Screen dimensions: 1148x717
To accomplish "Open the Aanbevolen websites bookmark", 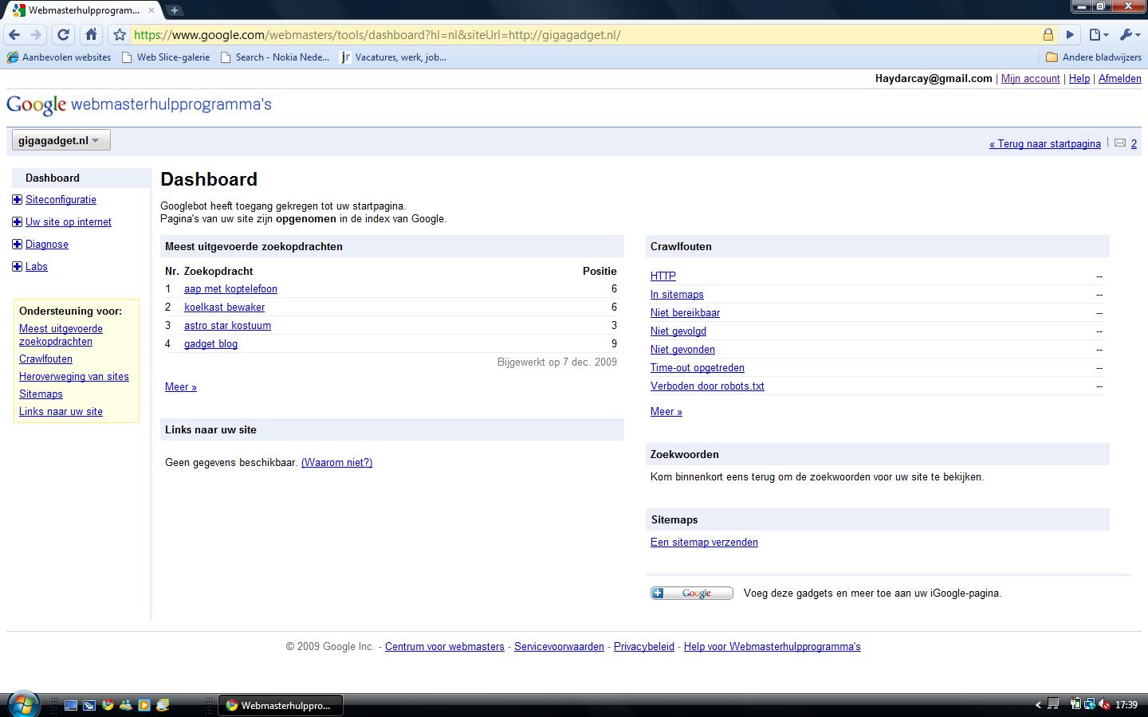I will [59, 57].
